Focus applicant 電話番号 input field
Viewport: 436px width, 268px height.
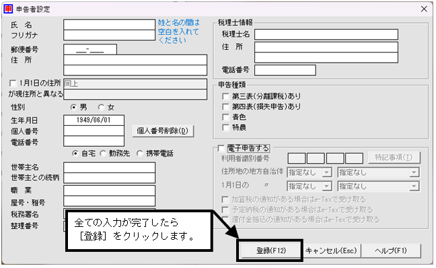(x=94, y=141)
